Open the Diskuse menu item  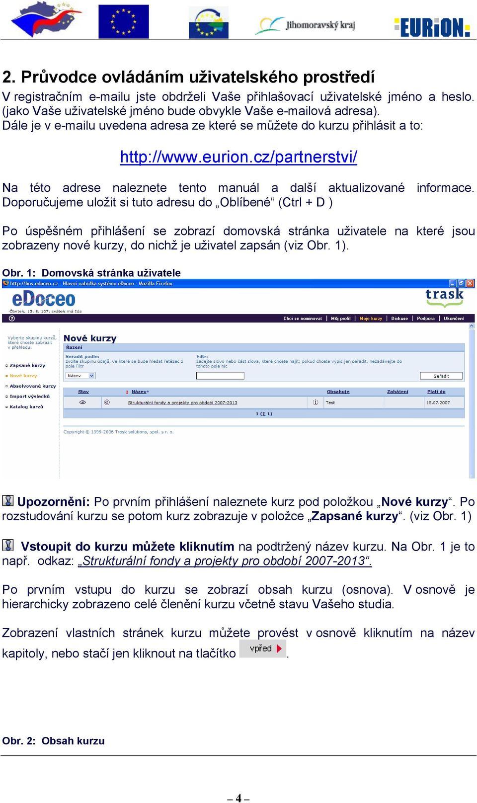(399, 319)
